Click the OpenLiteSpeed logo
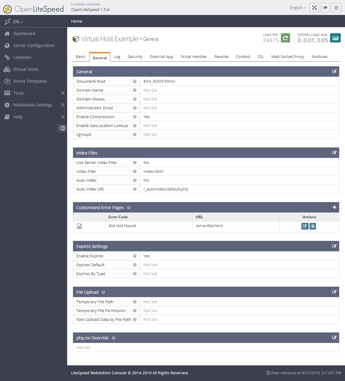 tap(34, 9)
